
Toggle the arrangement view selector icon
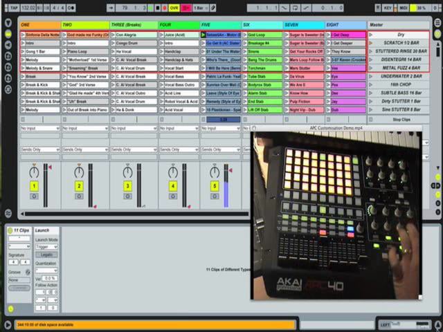[437, 23]
